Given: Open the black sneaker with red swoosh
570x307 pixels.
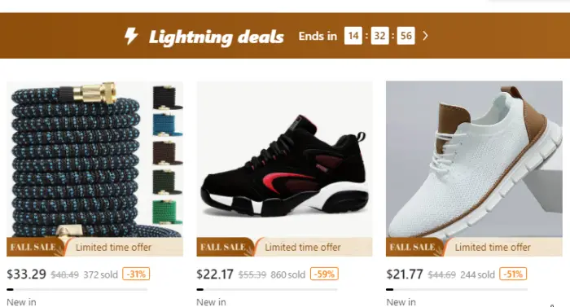Looking at the screenshot, I should [284, 160].
